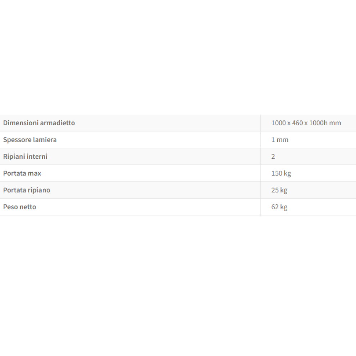Select the '1000 x 460 x 1000h mm' value
356x356 pixels.
306,123
